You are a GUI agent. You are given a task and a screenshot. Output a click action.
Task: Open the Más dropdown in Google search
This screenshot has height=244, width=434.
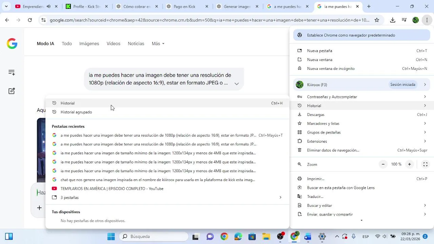coord(158,44)
